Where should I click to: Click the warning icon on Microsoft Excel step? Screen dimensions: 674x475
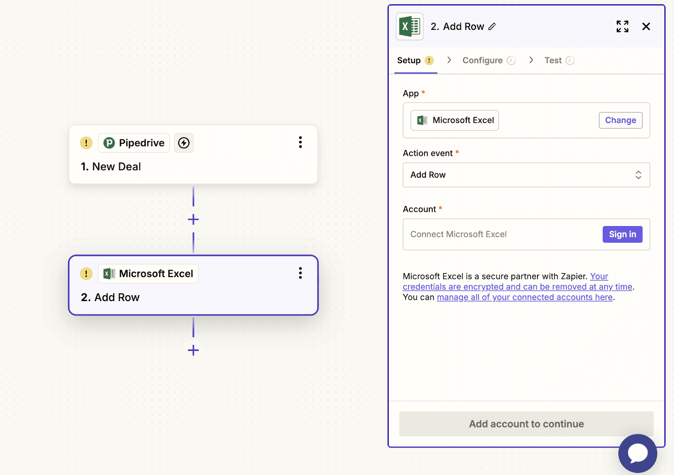click(86, 274)
